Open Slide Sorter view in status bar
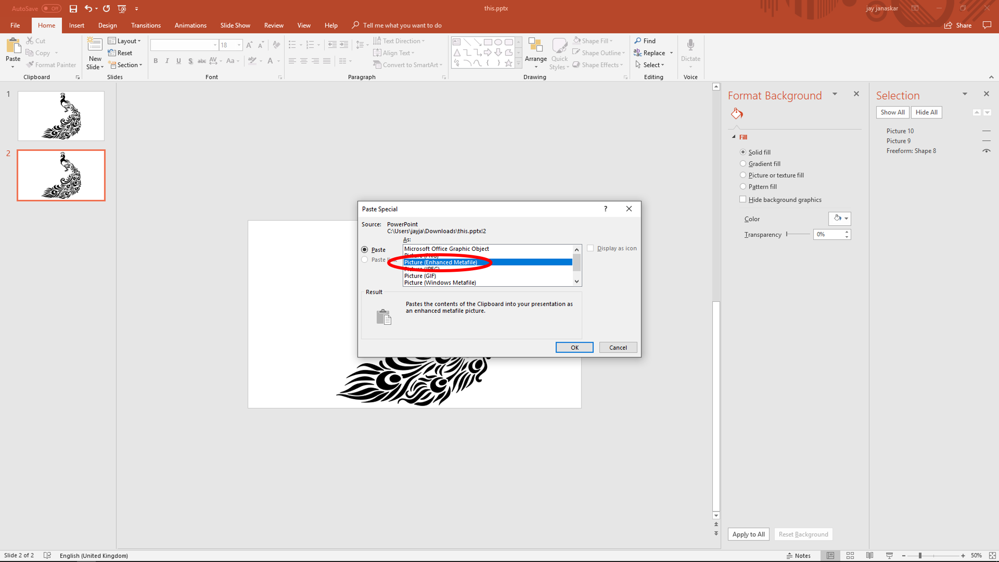 (x=850, y=556)
